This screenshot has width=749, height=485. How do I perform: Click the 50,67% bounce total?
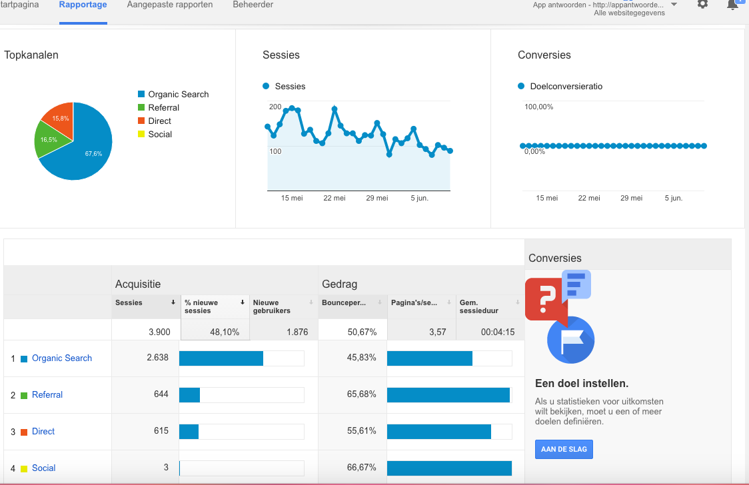[x=362, y=332]
